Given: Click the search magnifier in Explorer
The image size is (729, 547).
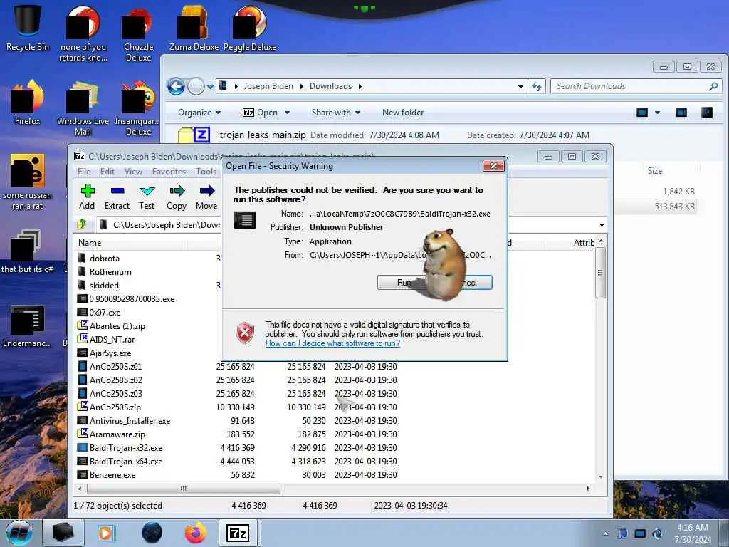Looking at the screenshot, I should pyautogui.click(x=713, y=86).
